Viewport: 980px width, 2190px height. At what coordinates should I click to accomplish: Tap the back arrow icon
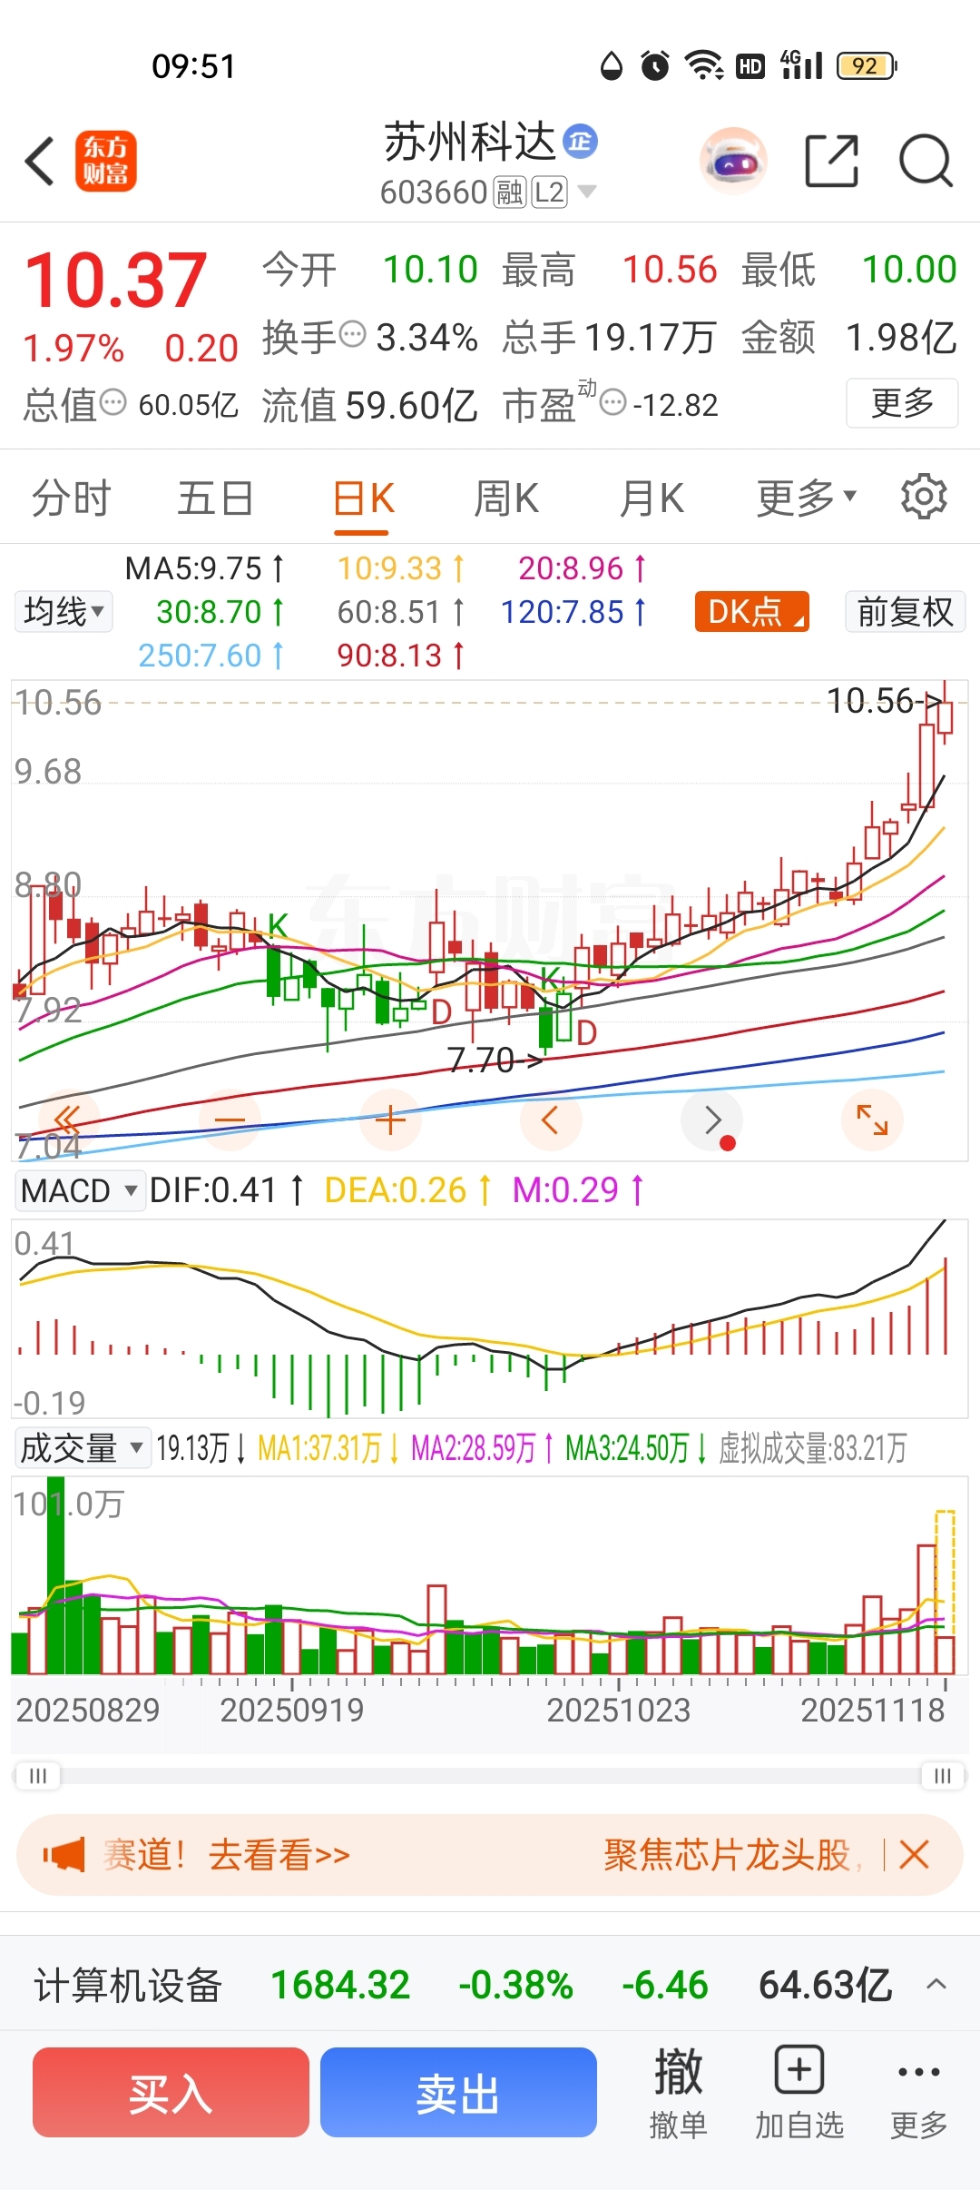coord(40,162)
